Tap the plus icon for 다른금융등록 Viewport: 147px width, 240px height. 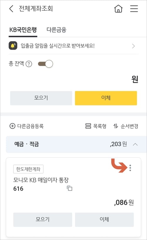pyautogui.click(x=12, y=126)
